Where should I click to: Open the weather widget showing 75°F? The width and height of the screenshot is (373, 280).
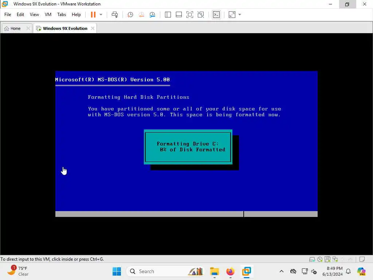click(17, 271)
